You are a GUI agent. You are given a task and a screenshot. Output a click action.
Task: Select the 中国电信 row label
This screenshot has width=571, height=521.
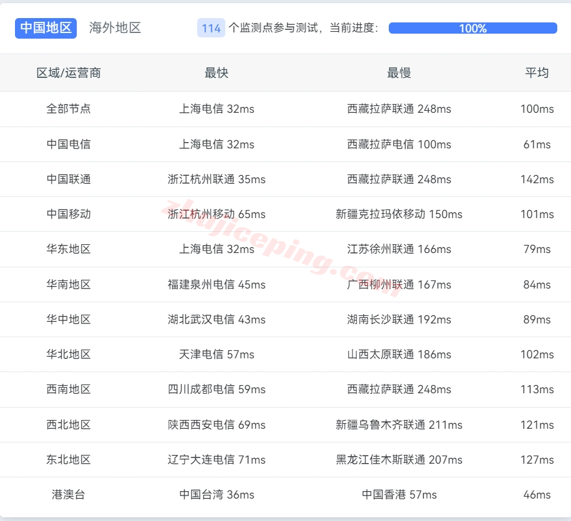pos(69,145)
